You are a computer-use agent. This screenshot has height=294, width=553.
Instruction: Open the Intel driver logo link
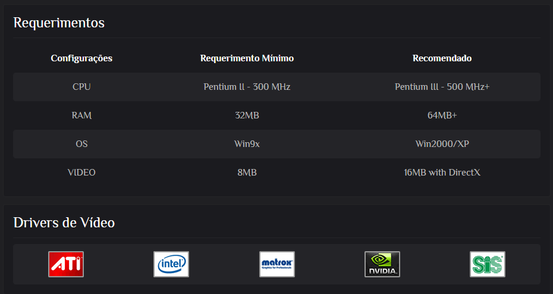coord(171,264)
